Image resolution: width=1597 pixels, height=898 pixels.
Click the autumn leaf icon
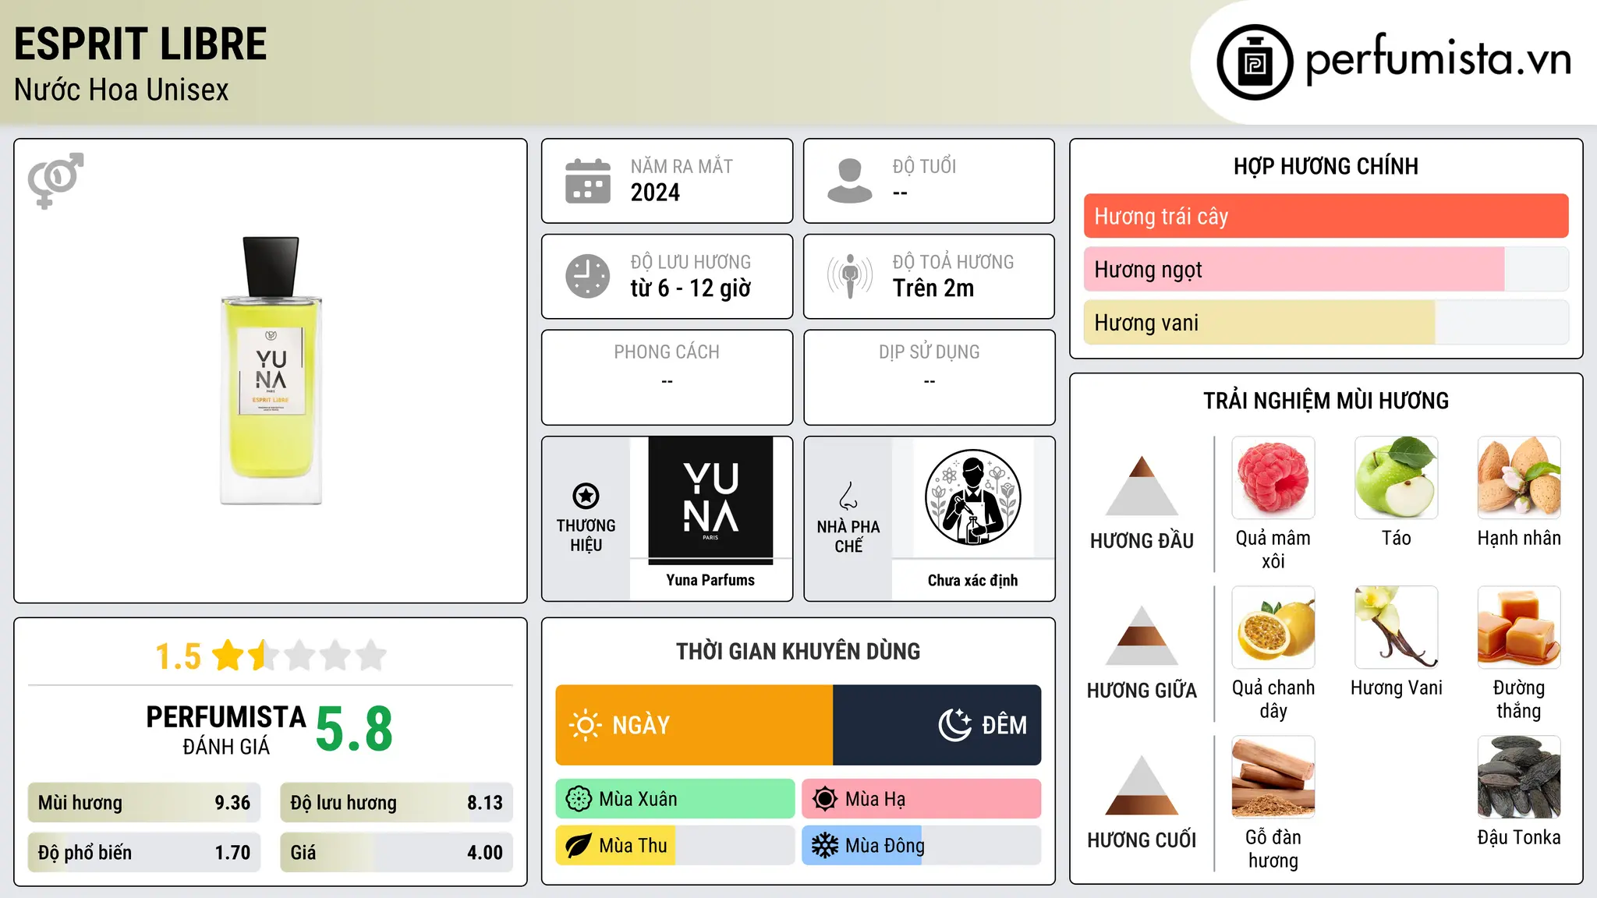[x=579, y=846]
